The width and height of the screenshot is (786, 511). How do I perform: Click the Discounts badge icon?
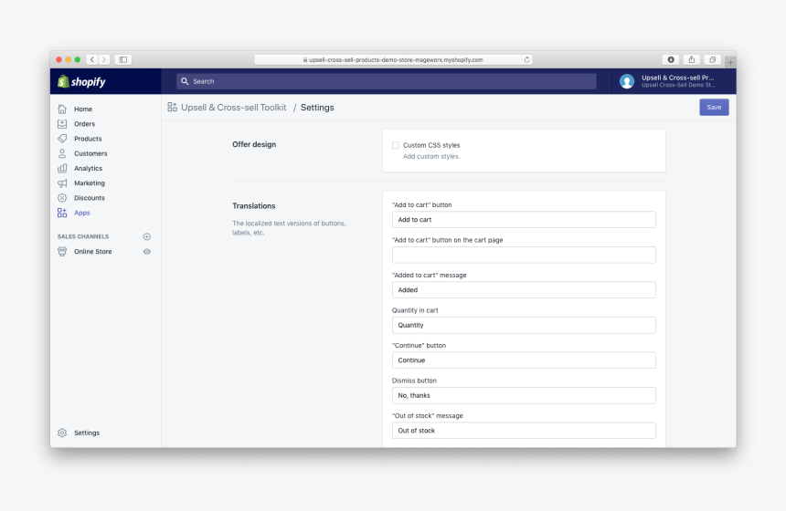(x=62, y=198)
